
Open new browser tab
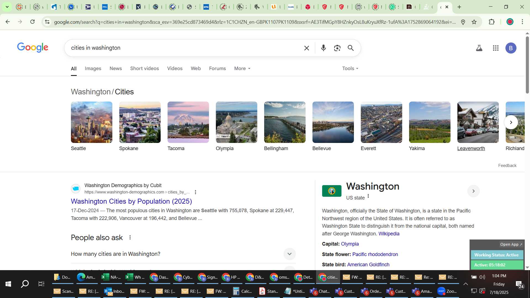[x=459, y=7]
